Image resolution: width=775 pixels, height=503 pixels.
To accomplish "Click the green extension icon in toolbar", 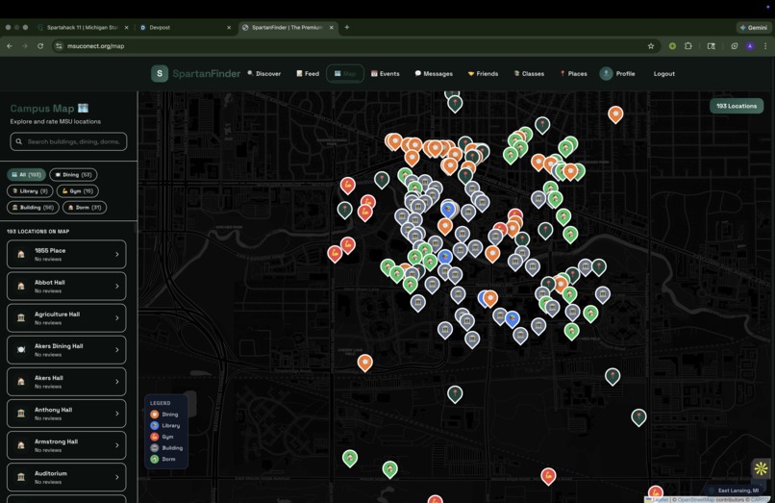I will tap(672, 46).
